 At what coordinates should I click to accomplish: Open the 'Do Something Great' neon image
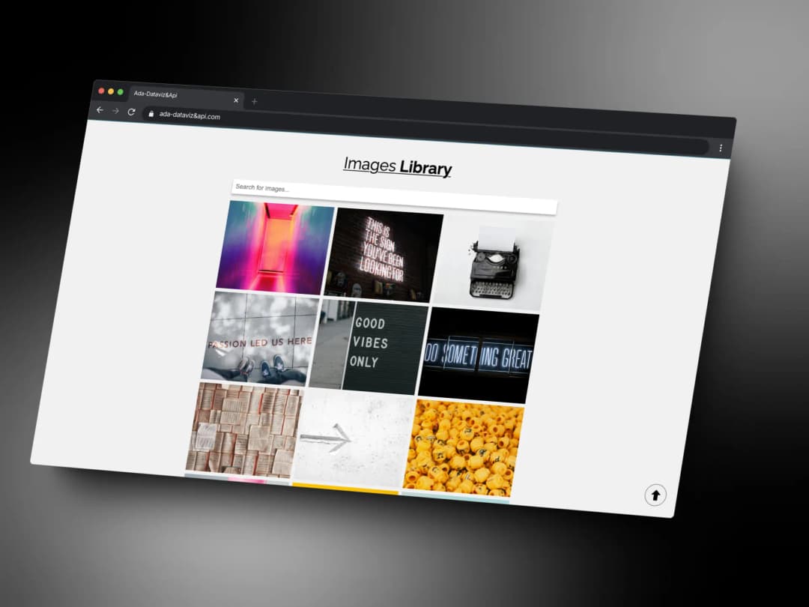479,356
